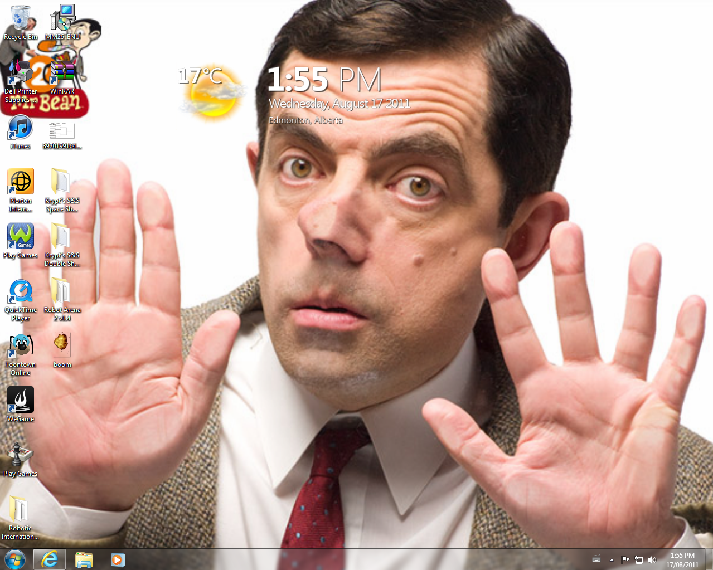This screenshot has height=570, width=713.
Task: Select the Norton Internet shortcut icon
Action: [x=21, y=190]
